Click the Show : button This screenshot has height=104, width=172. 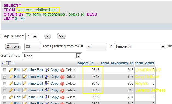pos(13,47)
